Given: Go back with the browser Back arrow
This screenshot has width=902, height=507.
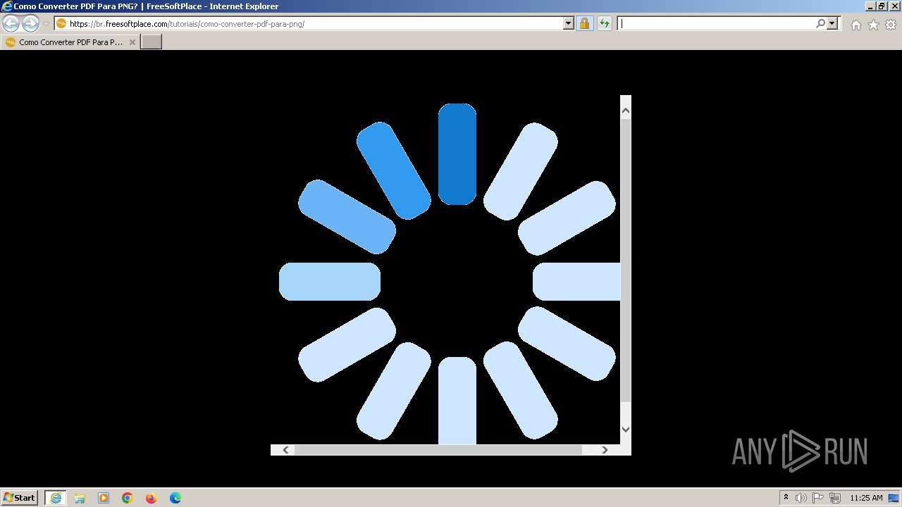Looking at the screenshot, I should tap(11, 24).
